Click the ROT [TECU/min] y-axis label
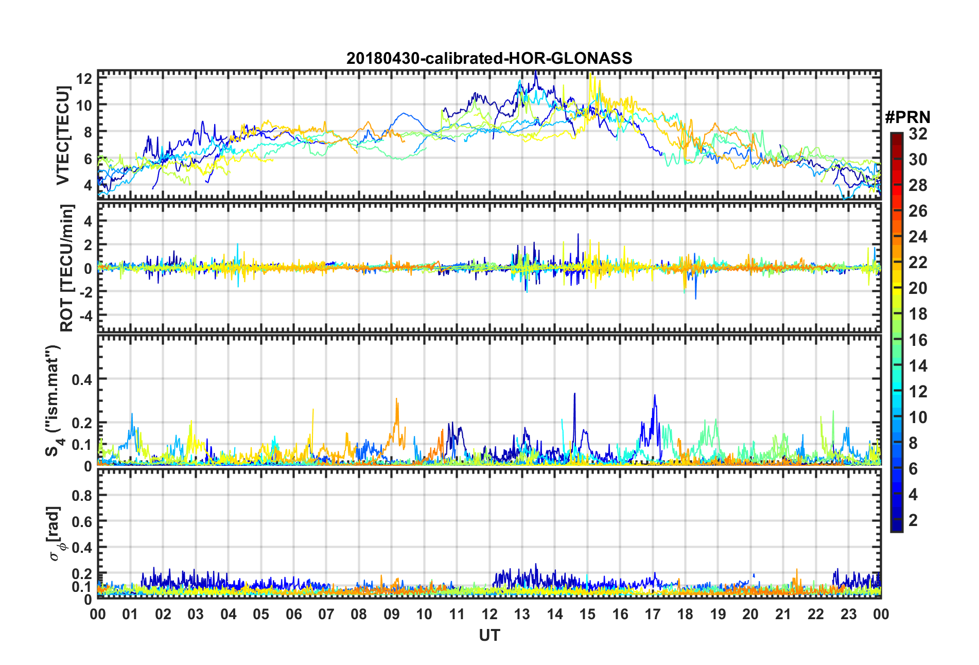This screenshot has height=665, width=979. pos(66,268)
